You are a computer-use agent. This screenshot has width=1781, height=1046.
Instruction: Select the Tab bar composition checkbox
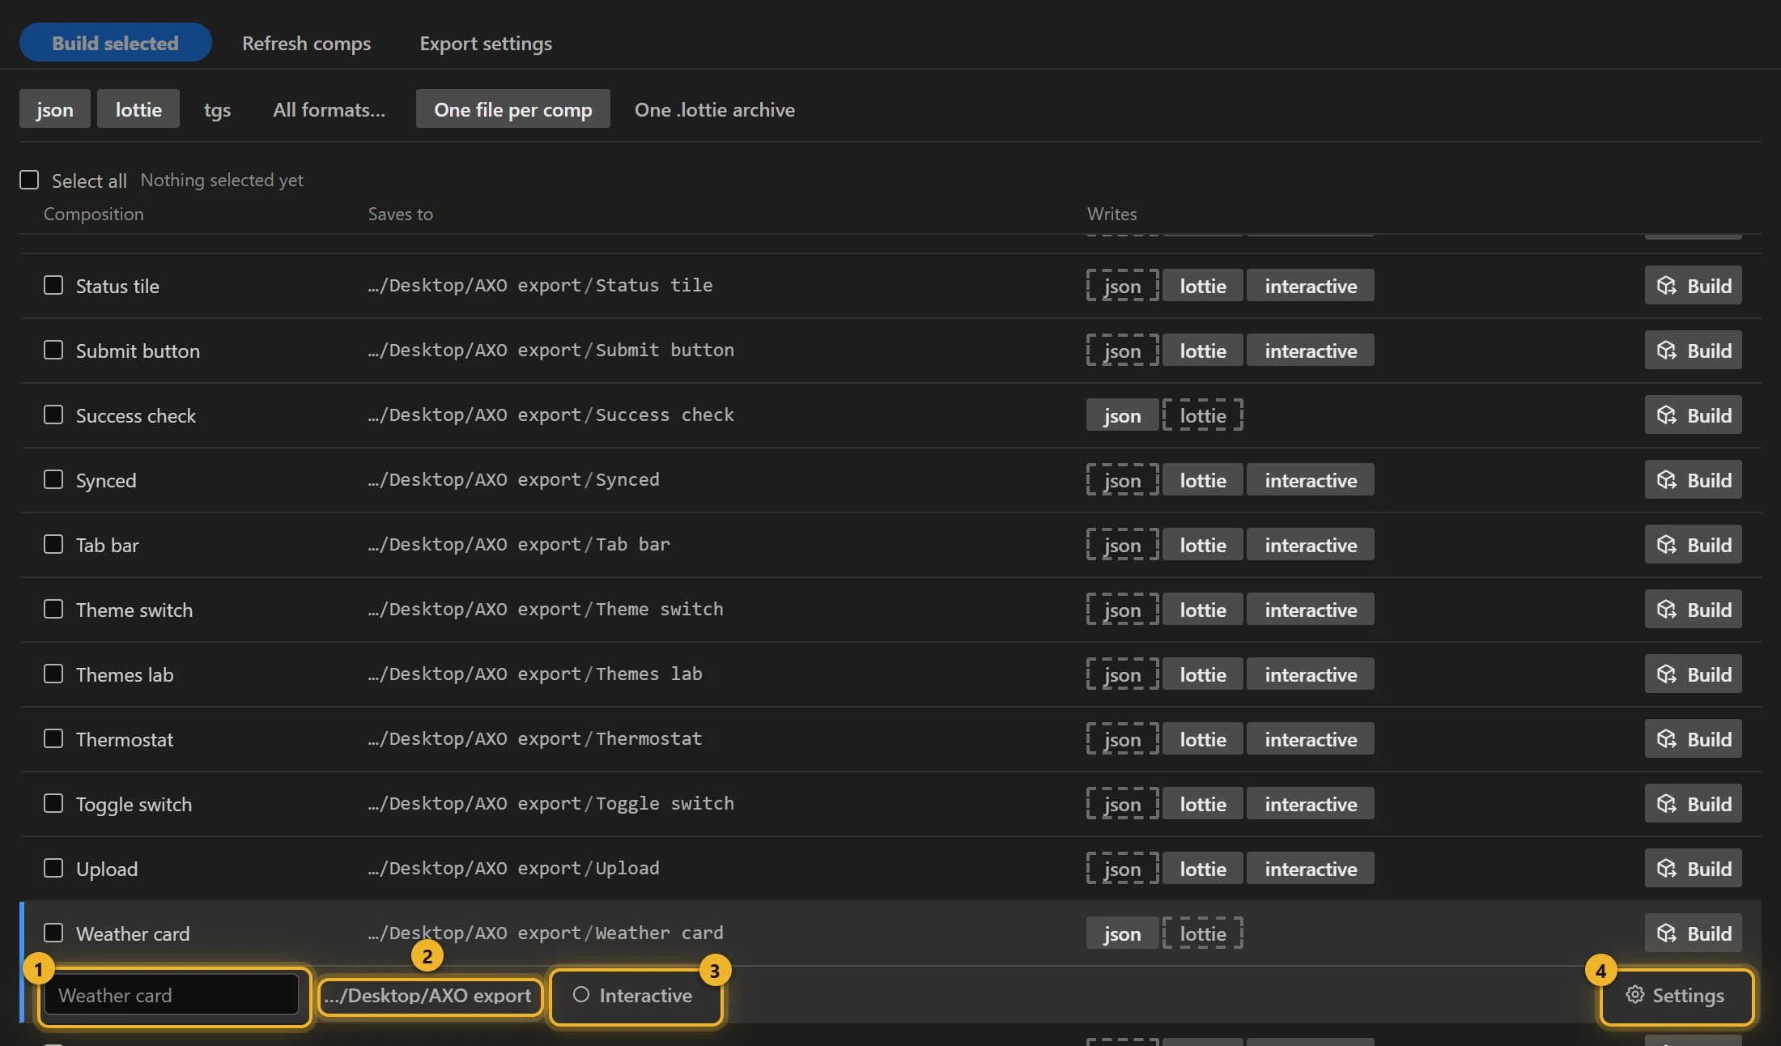click(53, 544)
